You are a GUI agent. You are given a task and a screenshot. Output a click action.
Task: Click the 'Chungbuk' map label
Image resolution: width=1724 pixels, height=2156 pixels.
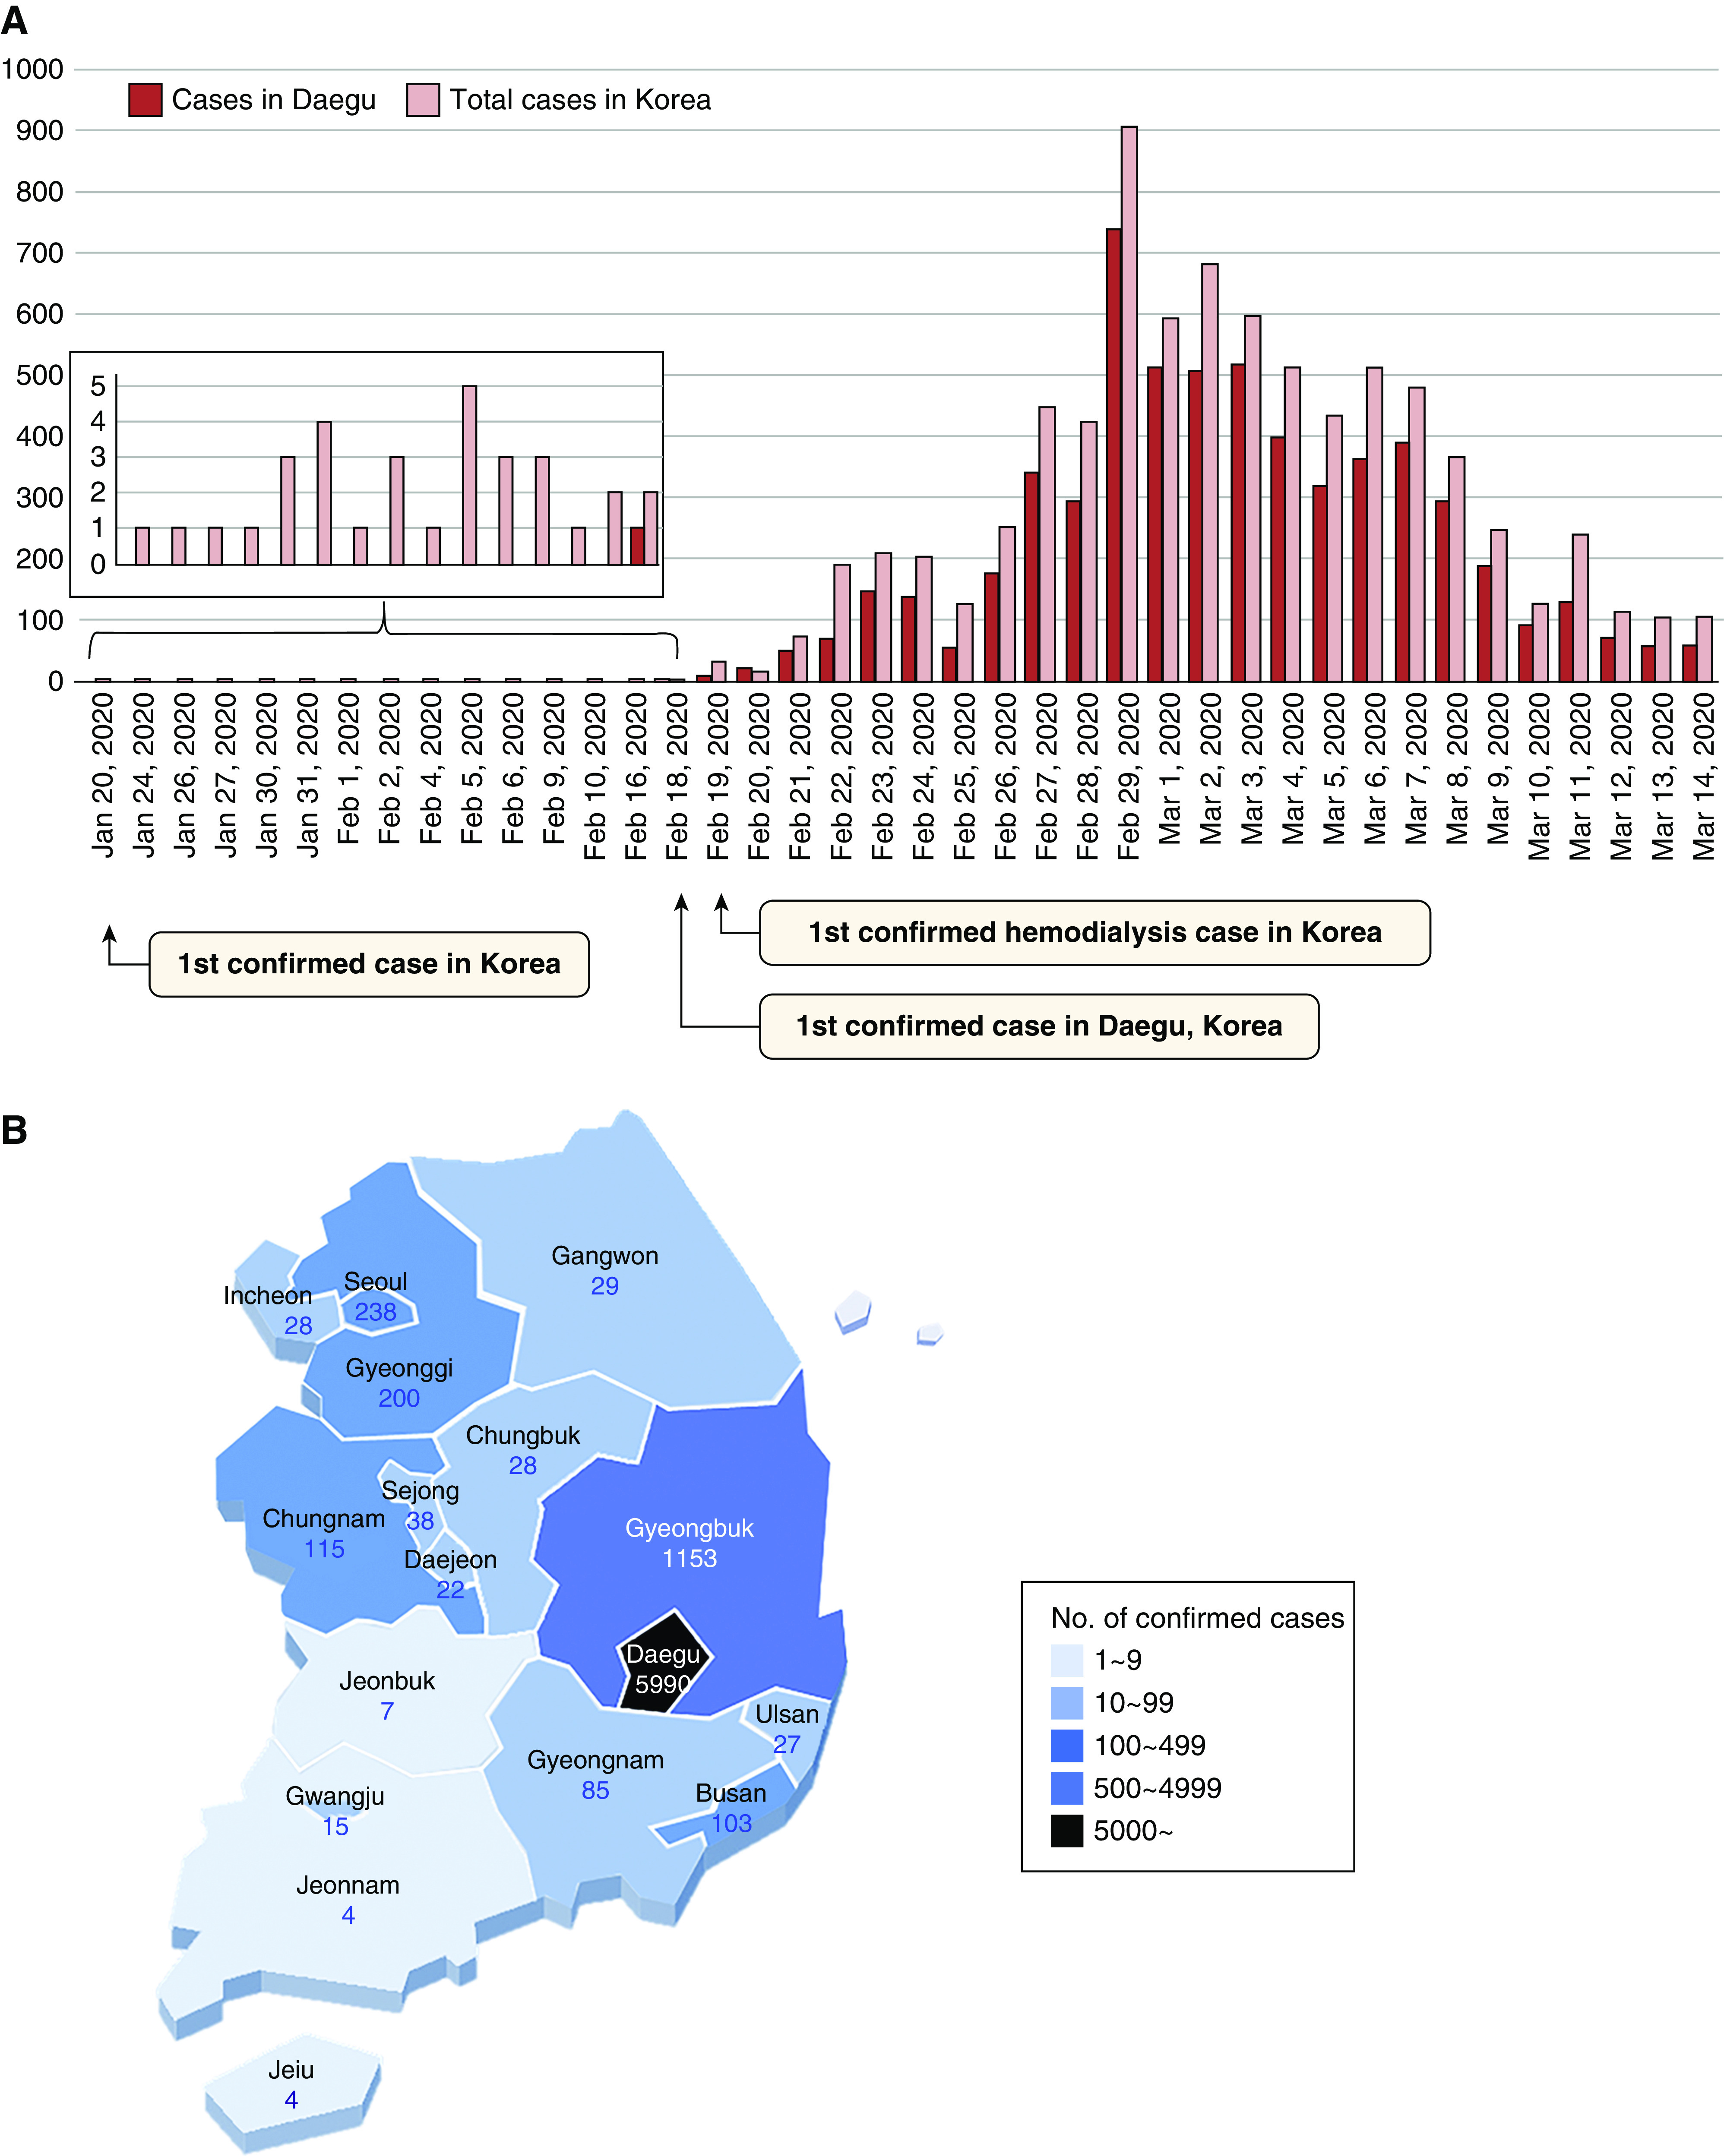point(523,1436)
